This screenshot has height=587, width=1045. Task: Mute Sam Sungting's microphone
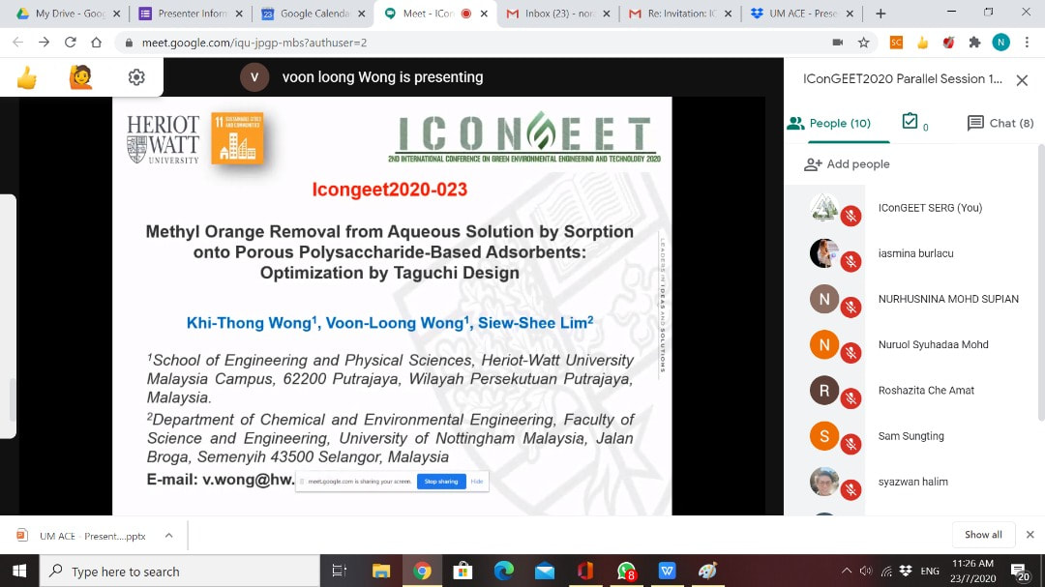pyautogui.click(x=851, y=444)
